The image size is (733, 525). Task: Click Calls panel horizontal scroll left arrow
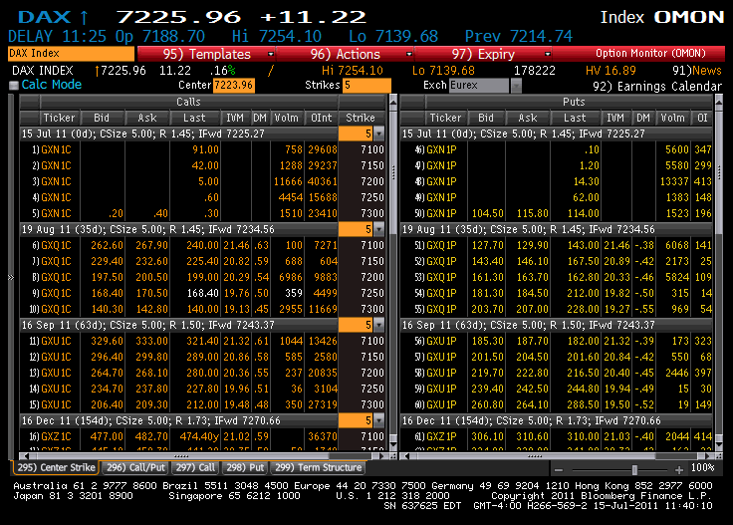pos(26,456)
